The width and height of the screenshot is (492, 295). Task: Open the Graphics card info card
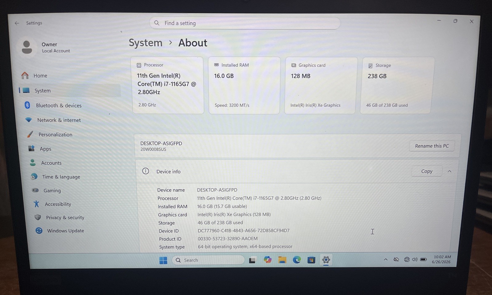click(321, 85)
